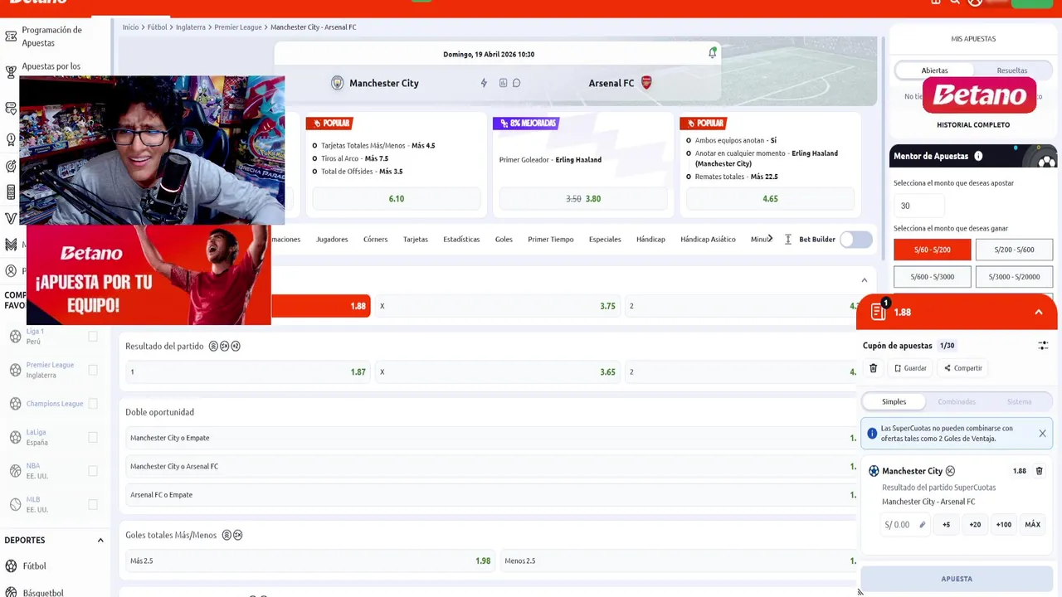The width and height of the screenshot is (1062, 597).
Task: Click the APUESTA place bet button
Action: (x=957, y=579)
